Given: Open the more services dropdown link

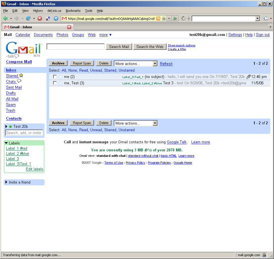Looking at the screenshot, I should pyautogui.click(x=105, y=35).
